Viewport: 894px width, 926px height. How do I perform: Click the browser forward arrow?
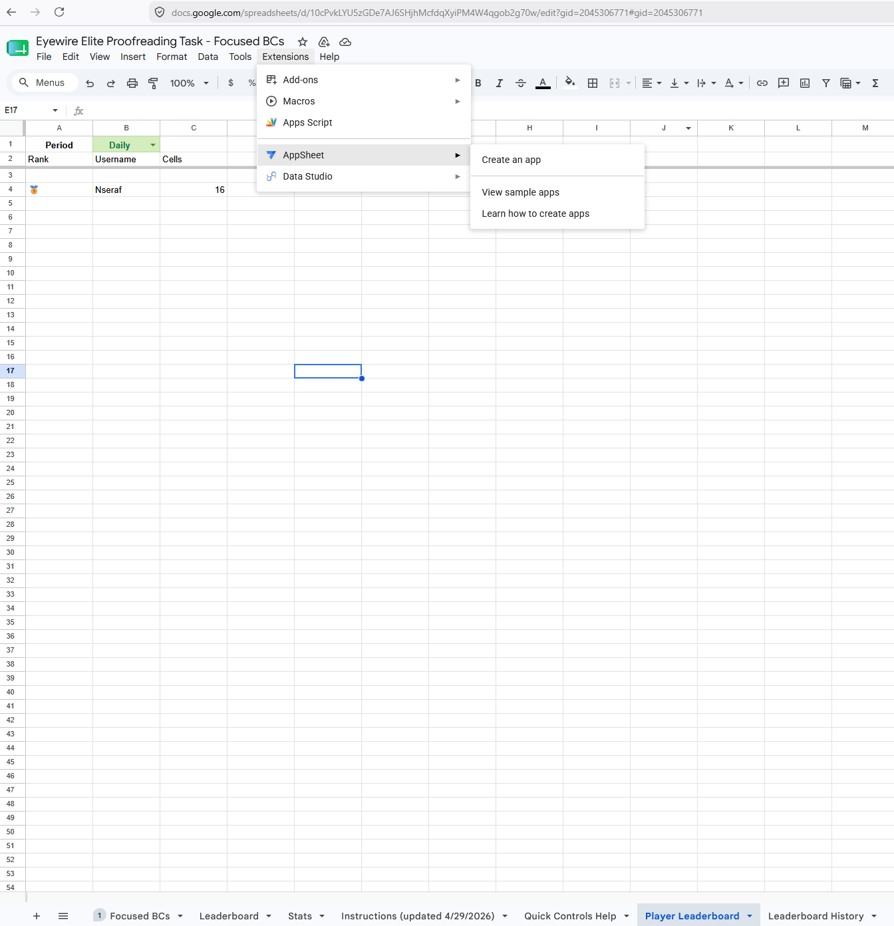(x=35, y=12)
